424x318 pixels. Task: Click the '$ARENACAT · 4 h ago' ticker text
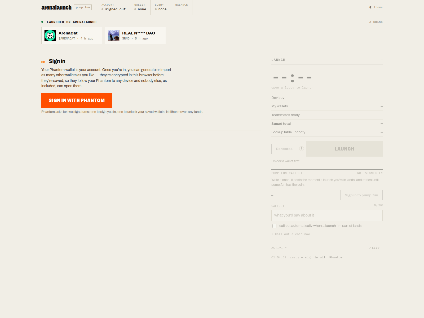click(x=76, y=39)
